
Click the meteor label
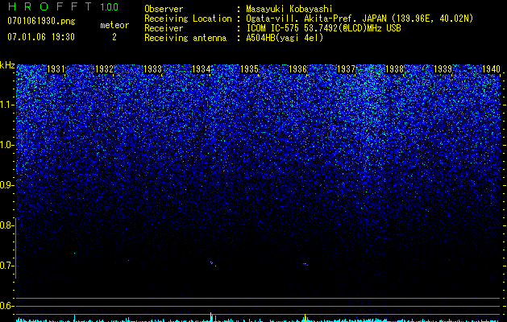tap(114, 25)
